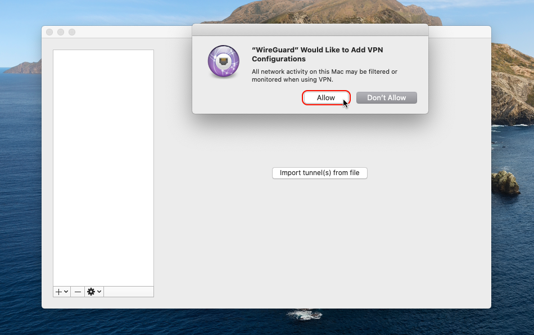Image resolution: width=534 pixels, height=335 pixels.
Task: Click inside the empty tunnel list
Action: [x=103, y=168]
